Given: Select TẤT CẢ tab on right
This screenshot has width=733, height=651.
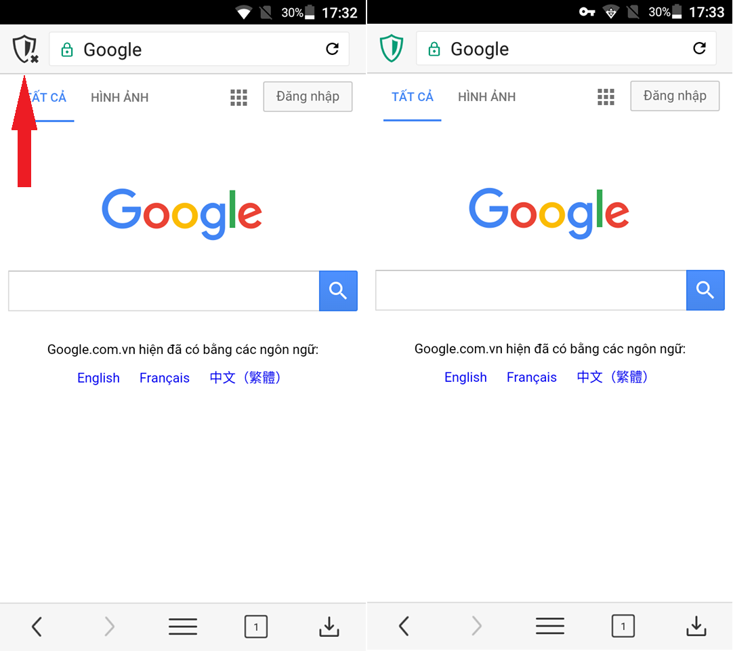Looking at the screenshot, I should click(413, 97).
